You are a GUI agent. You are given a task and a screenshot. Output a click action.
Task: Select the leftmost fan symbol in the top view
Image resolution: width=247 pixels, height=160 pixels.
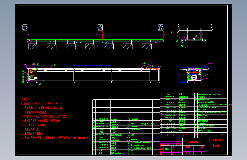point(25,27)
